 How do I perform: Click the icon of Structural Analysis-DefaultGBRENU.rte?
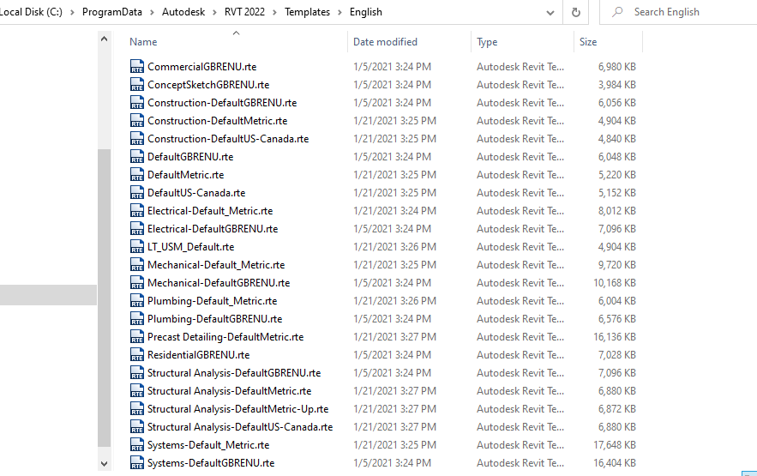(x=137, y=373)
